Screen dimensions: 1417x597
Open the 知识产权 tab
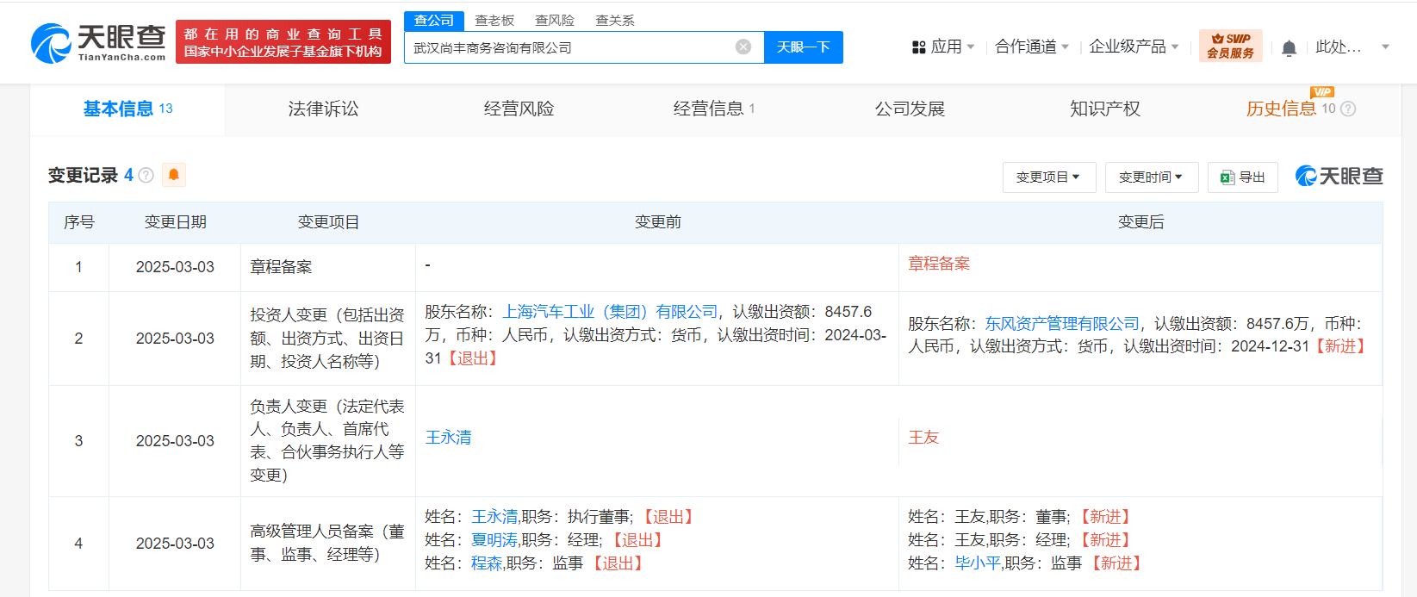click(1105, 109)
